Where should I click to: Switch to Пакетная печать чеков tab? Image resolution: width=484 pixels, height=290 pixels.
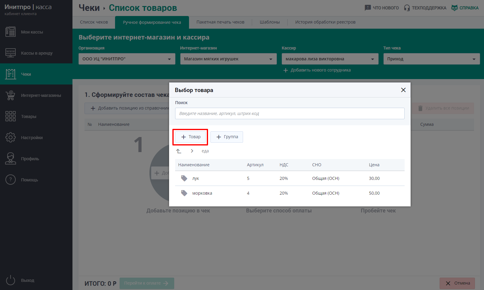coord(220,22)
